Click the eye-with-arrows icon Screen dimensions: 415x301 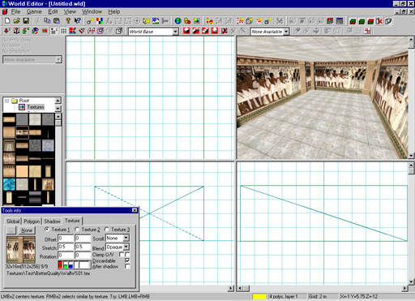click(x=35, y=31)
